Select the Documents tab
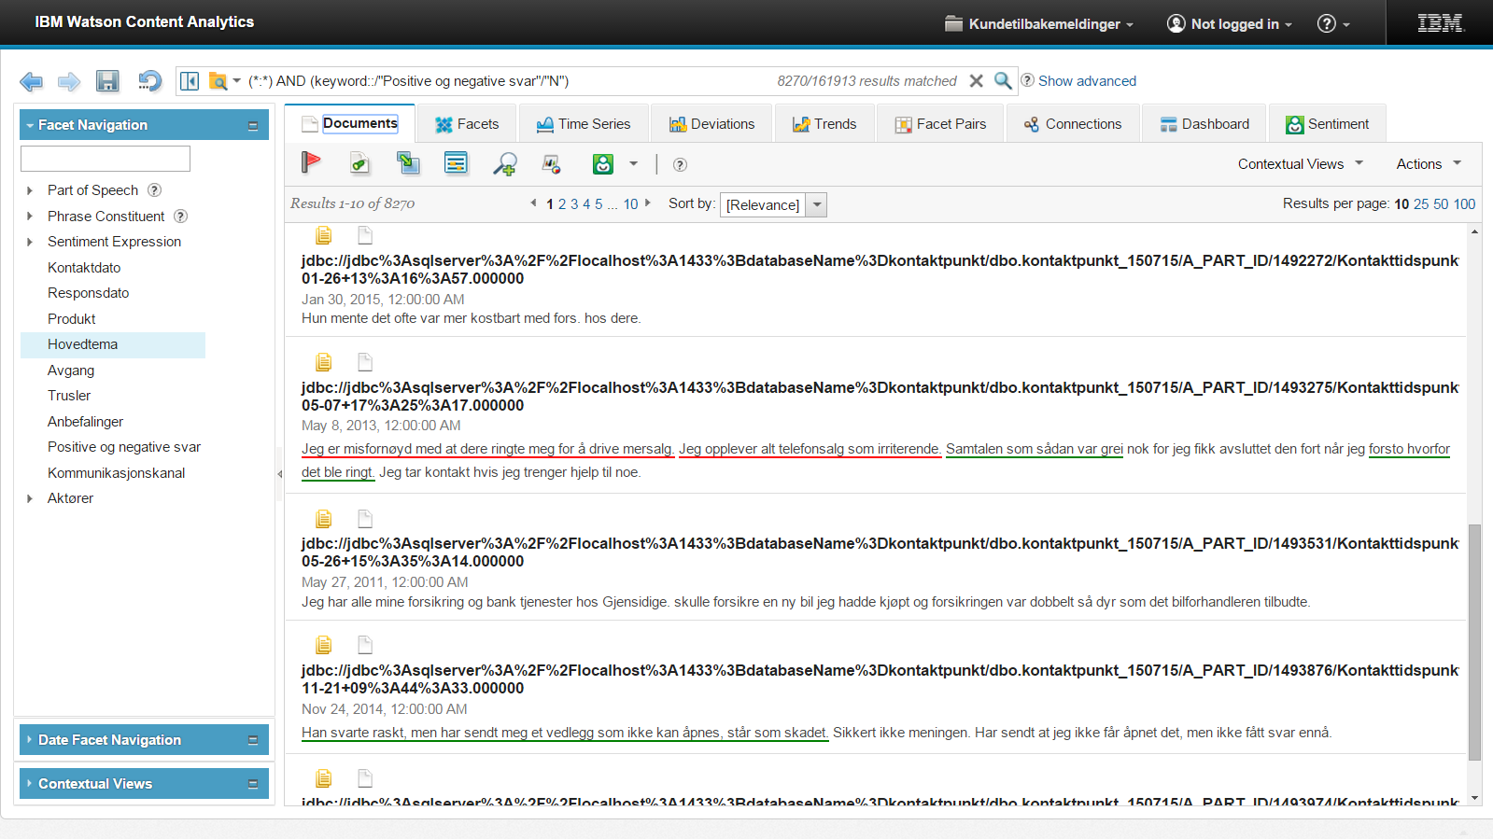This screenshot has height=839, width=1493. point(349,123)
